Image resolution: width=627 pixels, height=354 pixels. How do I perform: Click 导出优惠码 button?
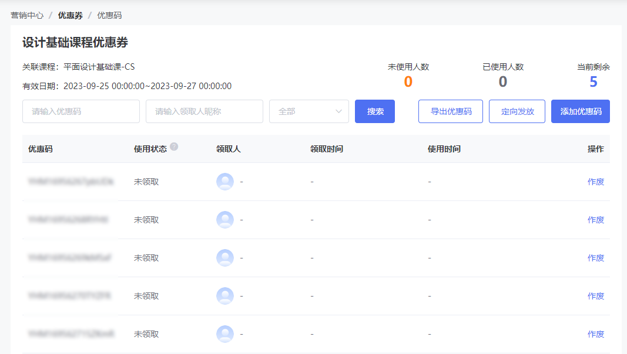pyautogui.click(x=451, y=111)
